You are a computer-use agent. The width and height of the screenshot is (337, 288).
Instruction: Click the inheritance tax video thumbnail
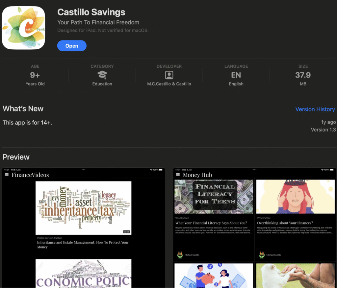pos(83,208)
